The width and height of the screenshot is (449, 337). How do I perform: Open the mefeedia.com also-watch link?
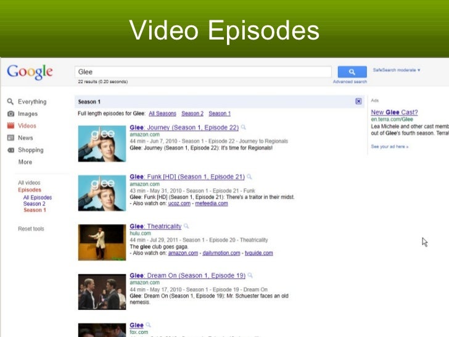[212, 204]
